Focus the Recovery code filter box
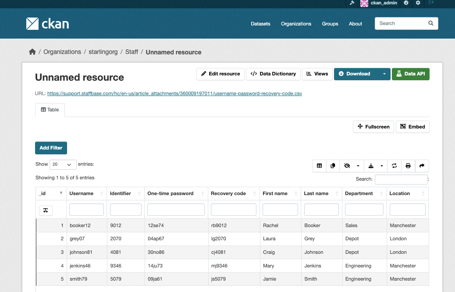Image resolution: width=455 pixels, height=292 pixels. (x=234, y=210)
